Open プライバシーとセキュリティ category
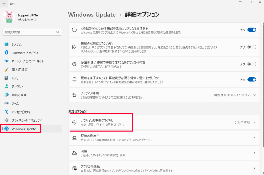The height and width of the screenshot is (175, 264). click(32, 120)
